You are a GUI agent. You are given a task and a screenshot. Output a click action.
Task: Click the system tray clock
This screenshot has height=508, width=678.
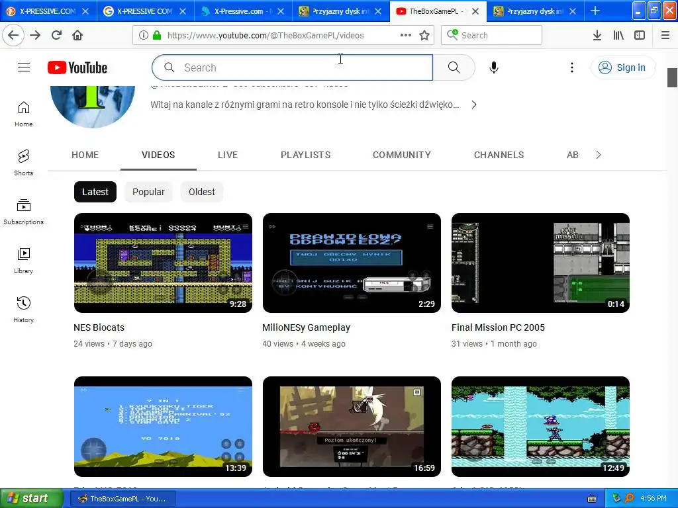point(654,498)
